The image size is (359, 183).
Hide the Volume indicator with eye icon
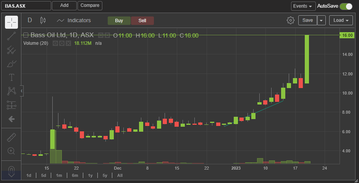point(55,43)
